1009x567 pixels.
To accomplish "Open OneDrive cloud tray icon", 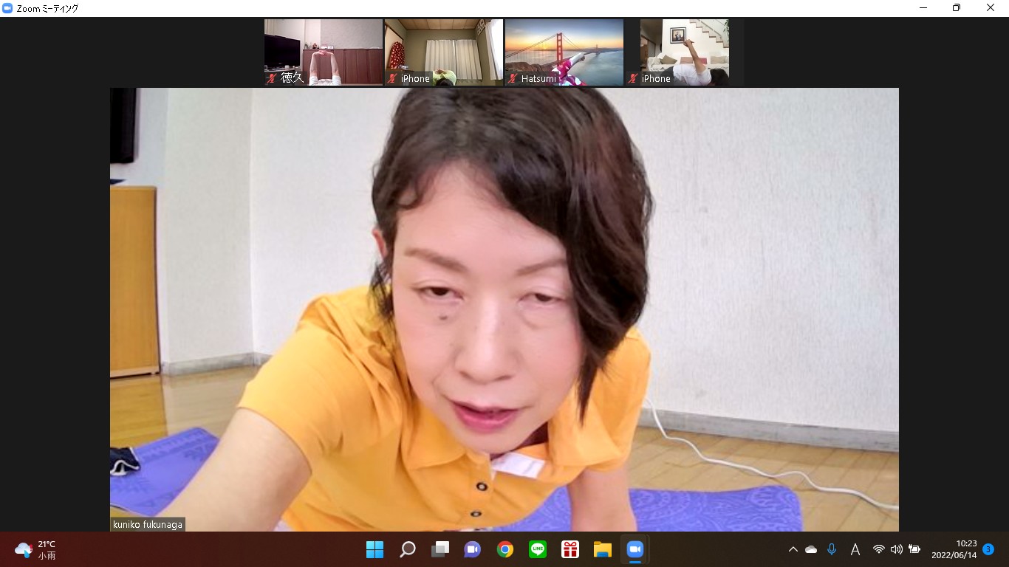I will click(811, 549).
